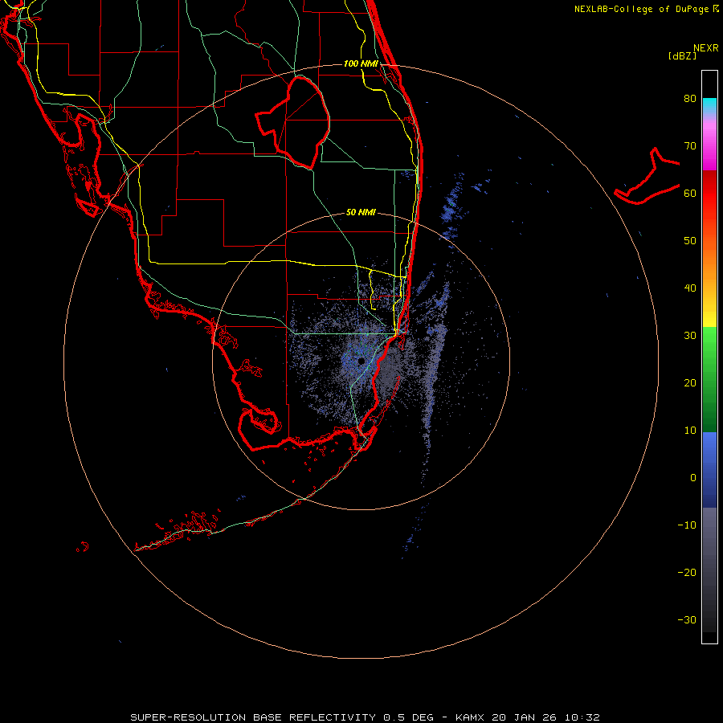Click the Bahamas island outline at right

tap(647, 176)
